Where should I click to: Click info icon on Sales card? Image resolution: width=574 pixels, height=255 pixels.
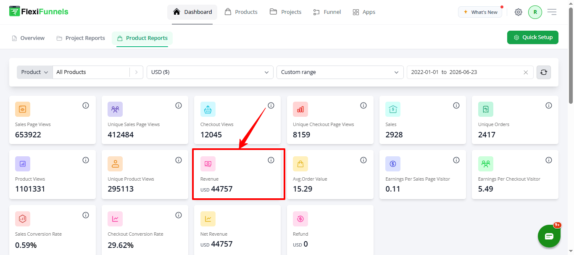pyautogui.click(x=456, y=105)
